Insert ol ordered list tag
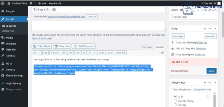 tap(90, 53)
